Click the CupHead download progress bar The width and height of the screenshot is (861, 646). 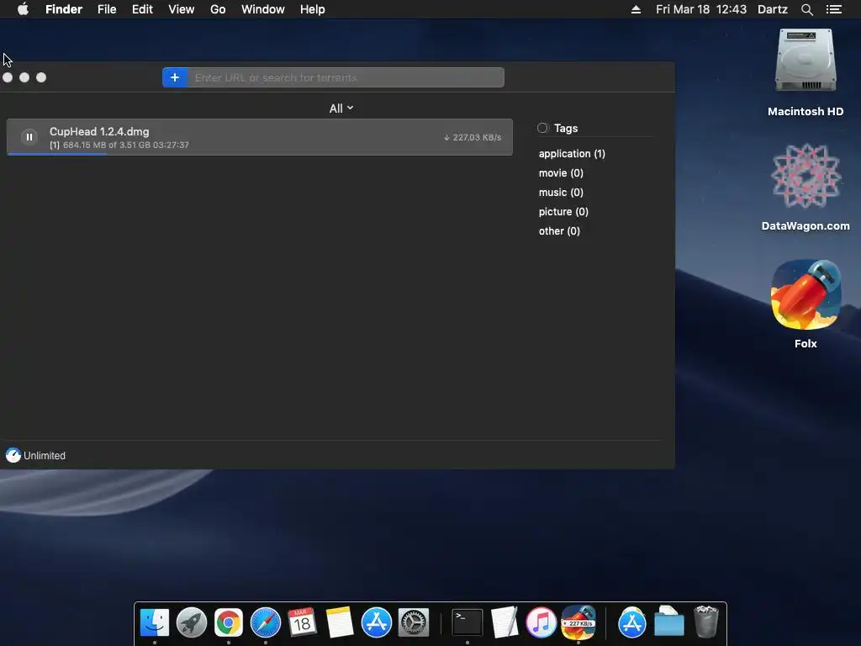click(260, 154)
